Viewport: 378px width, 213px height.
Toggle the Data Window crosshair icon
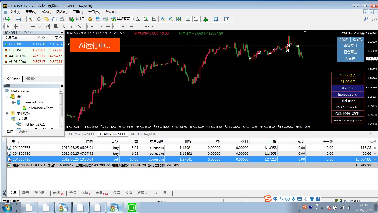[39, 19]
